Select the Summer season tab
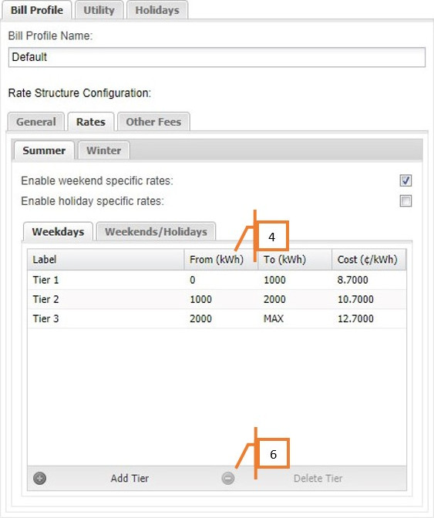 [x=44, y=150]
